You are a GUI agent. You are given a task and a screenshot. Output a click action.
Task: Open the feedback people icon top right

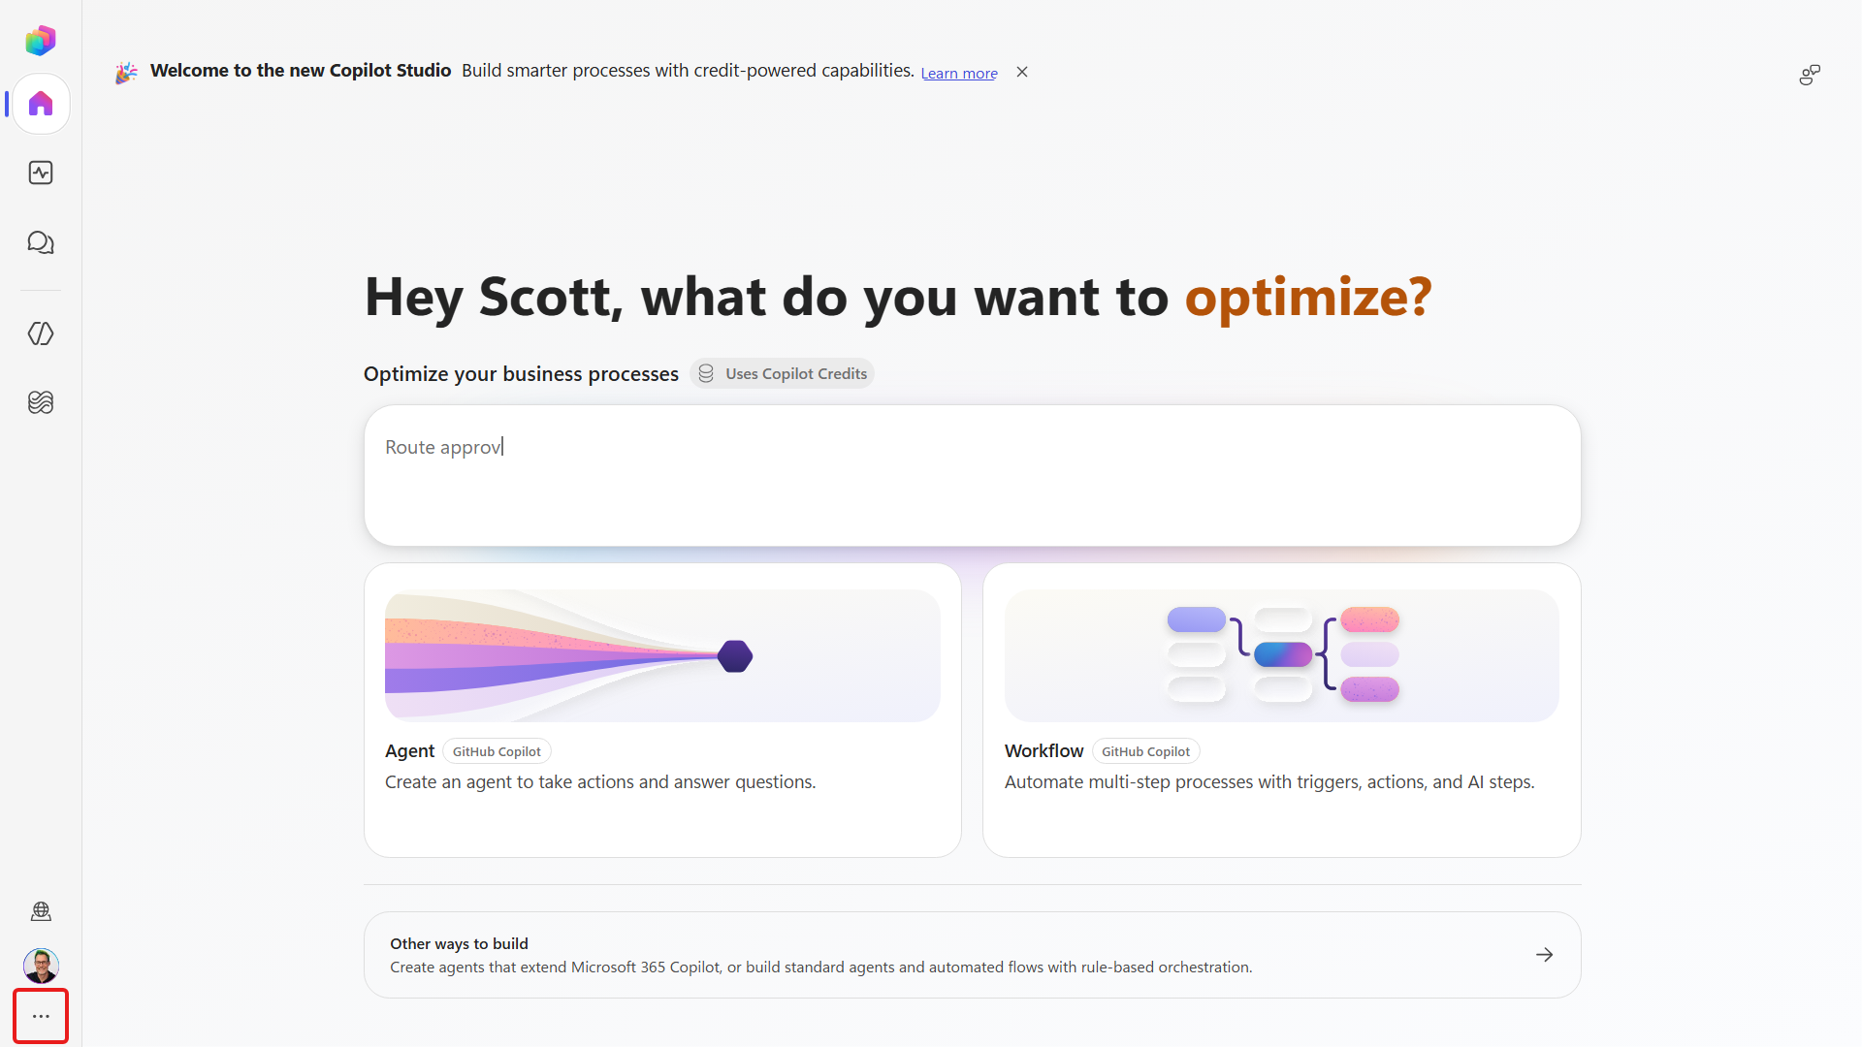point(1810,75)
